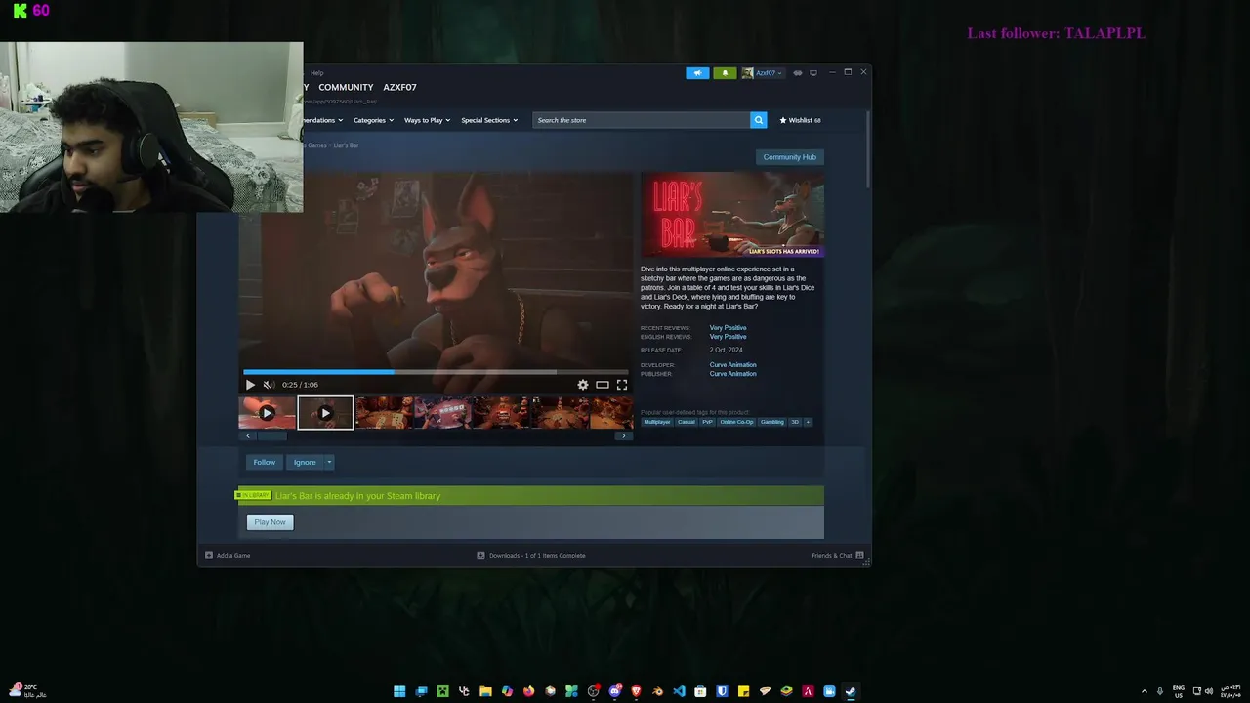Move media strip right with arrow button
The image size is (1250, 703).
click(624, 435)
